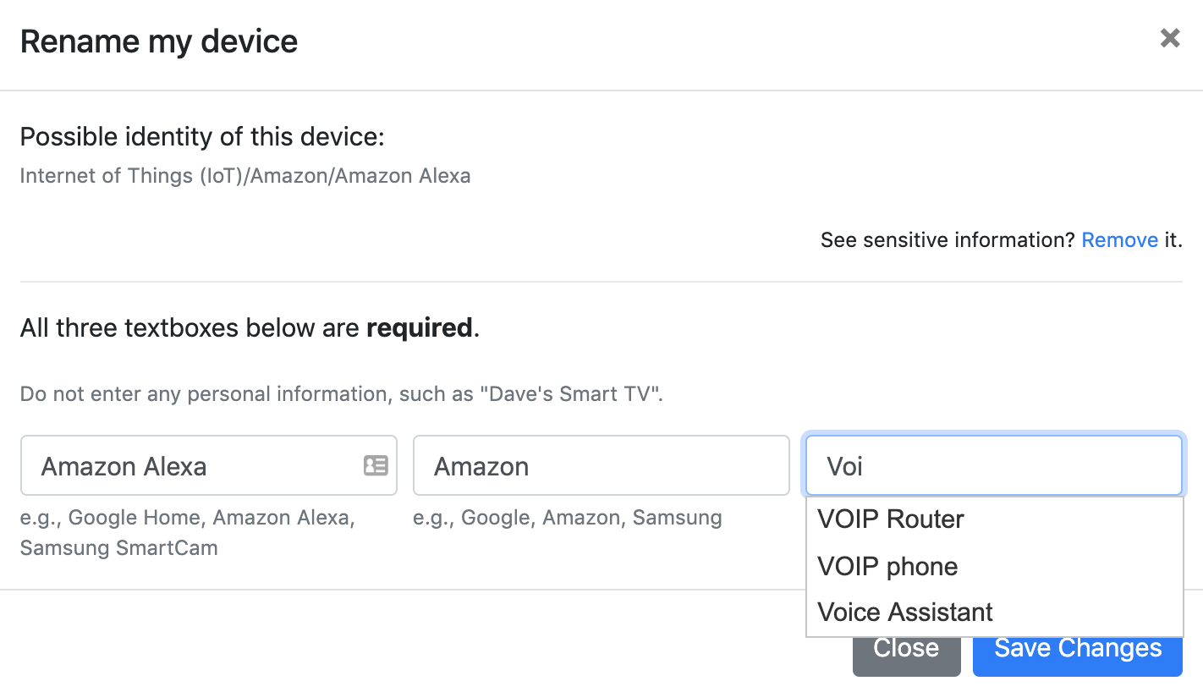Click the See sensitive information question text

click(x=948, y=240)
